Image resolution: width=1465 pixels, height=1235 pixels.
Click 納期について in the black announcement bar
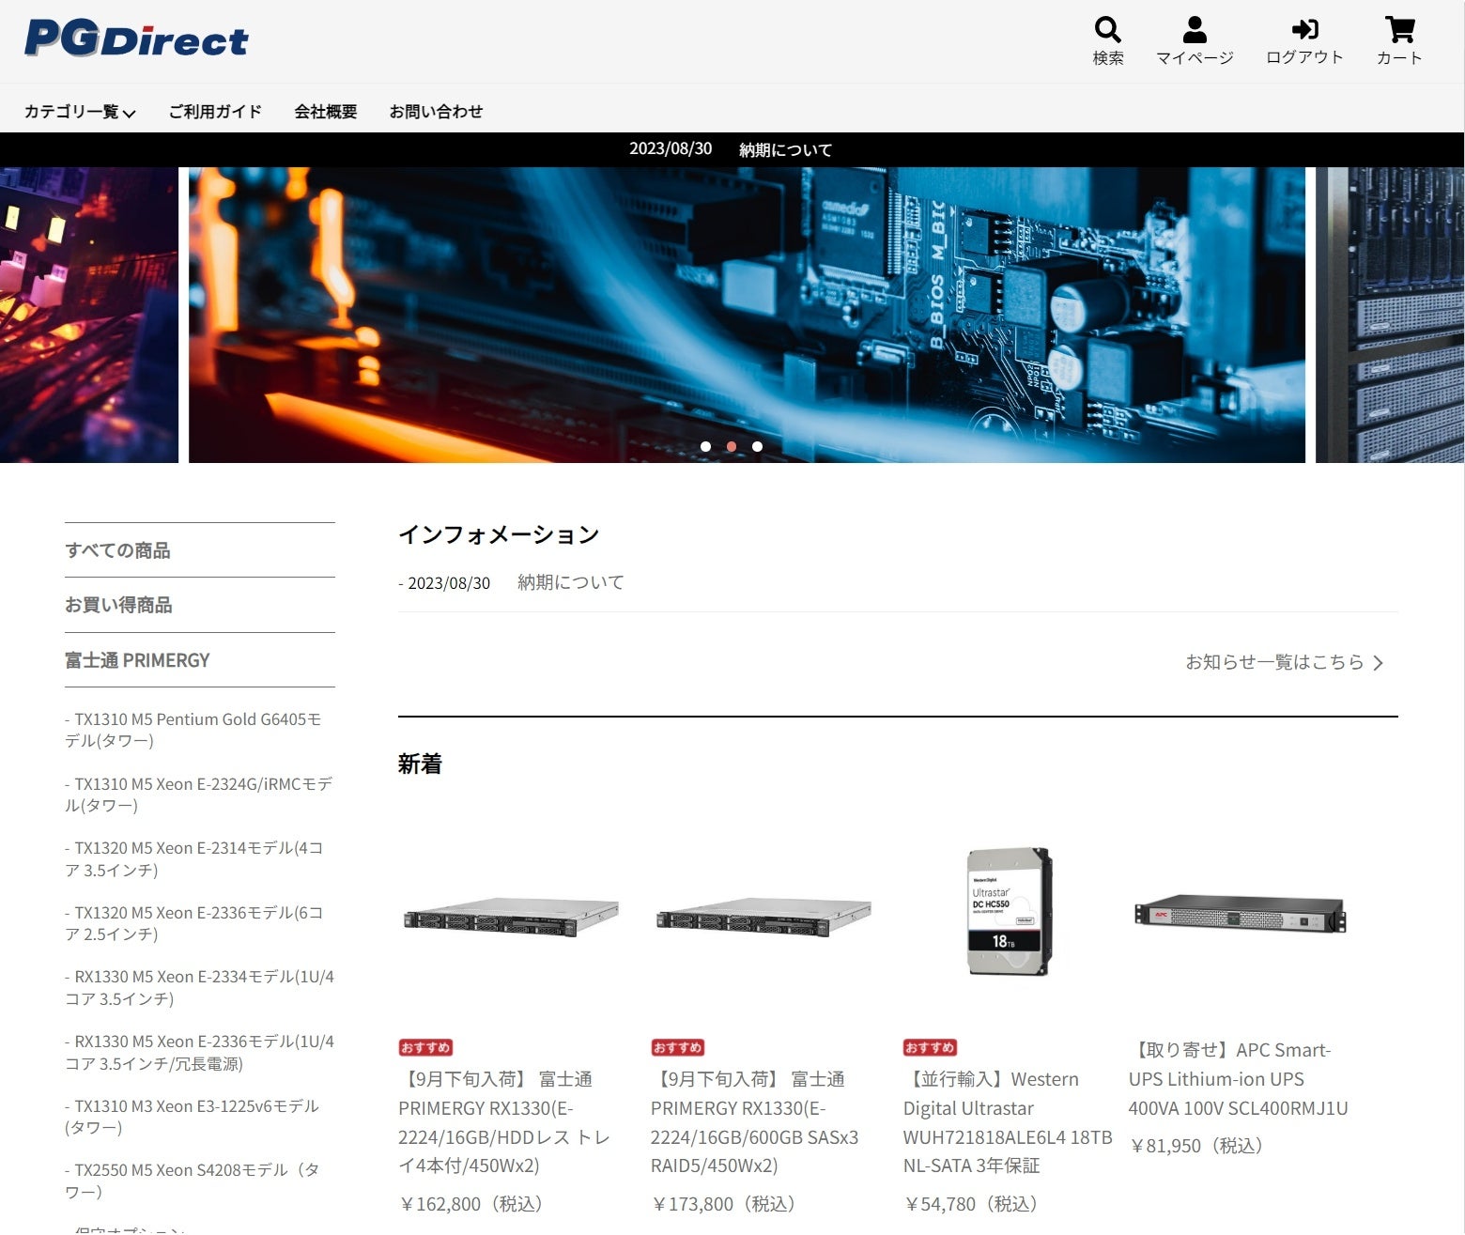tap(785, 149)
